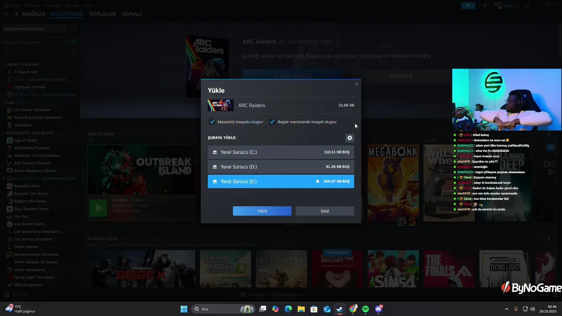
Task: Open Microsoft Edge from taskbar
Action: [288, 309]
